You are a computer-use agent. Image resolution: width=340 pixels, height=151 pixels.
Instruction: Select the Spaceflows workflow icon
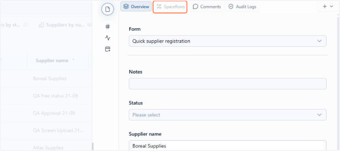[159, 7]
